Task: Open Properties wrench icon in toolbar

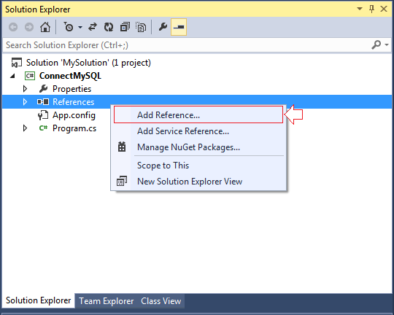Action: pos(163,27)
